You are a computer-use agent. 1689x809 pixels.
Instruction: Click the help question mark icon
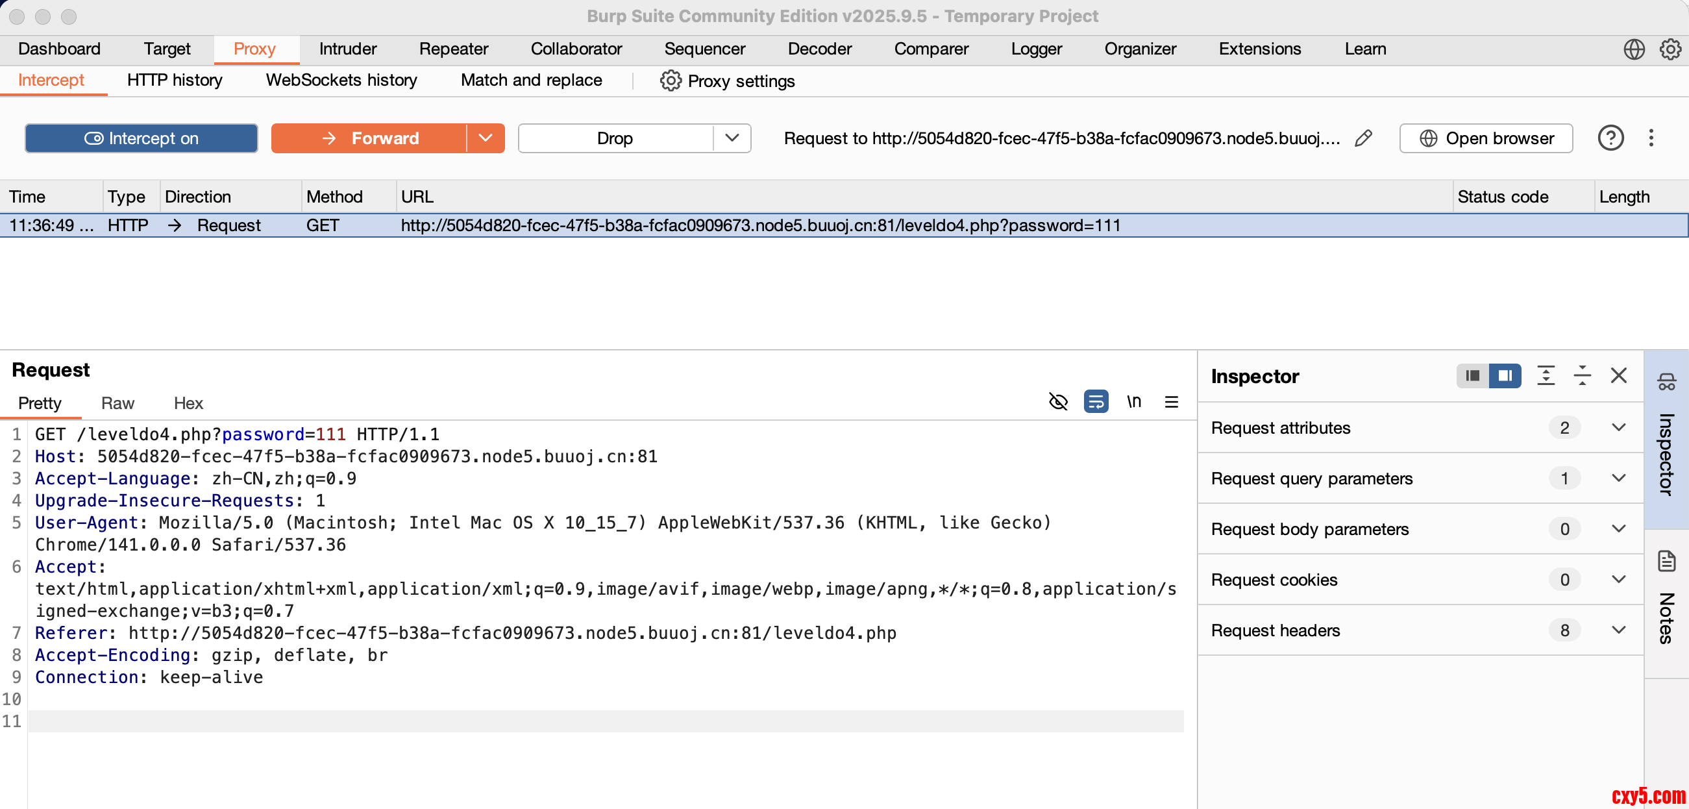[x=1610, y=138]
